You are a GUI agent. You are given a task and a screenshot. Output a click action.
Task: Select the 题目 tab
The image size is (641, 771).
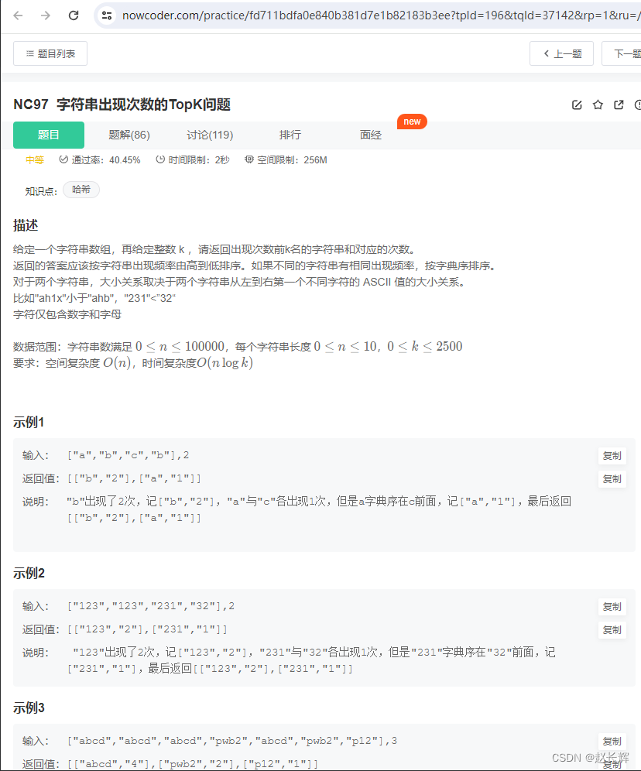pyautogui.click(x=48, y=135)
